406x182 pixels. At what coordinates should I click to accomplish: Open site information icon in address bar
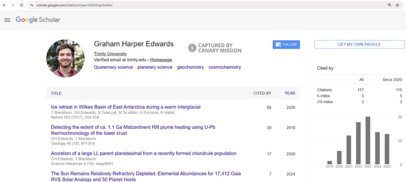pos(31,5)
